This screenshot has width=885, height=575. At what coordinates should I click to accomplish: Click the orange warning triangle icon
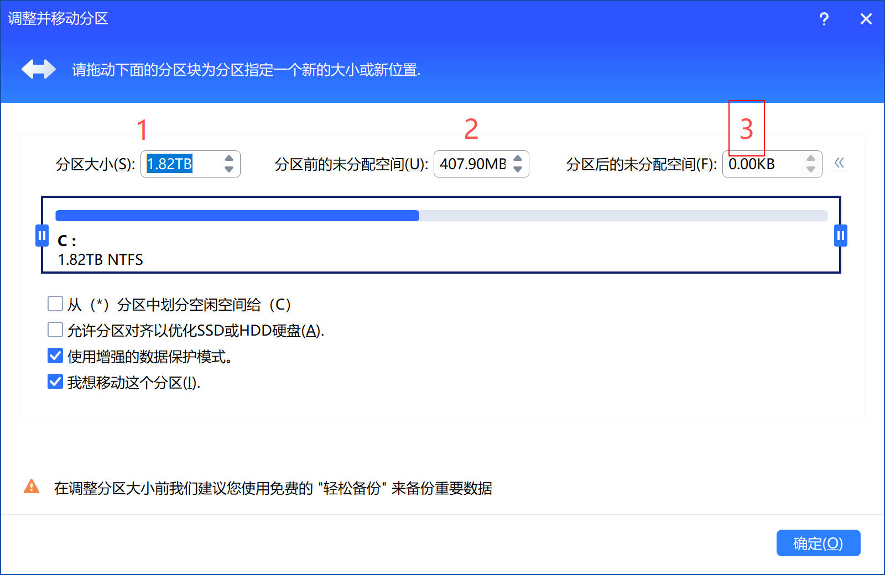tap(32, 487)
